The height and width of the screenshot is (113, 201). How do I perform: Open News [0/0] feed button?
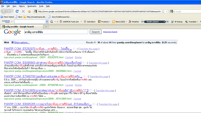click(118, 22)
